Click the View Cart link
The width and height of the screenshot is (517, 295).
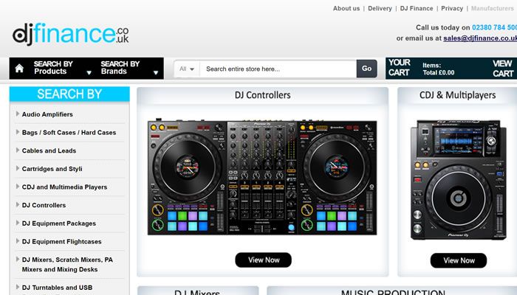coord(502,68)
